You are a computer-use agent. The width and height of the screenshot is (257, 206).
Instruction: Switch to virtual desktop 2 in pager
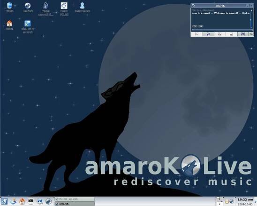pos(219,204)
